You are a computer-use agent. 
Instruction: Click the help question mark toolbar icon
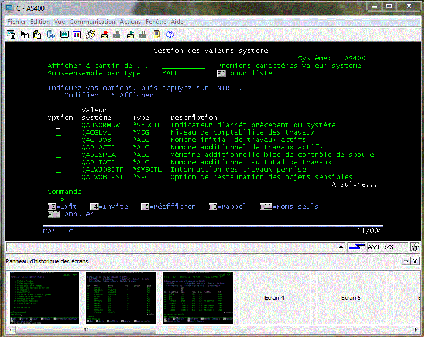[169, 33]
